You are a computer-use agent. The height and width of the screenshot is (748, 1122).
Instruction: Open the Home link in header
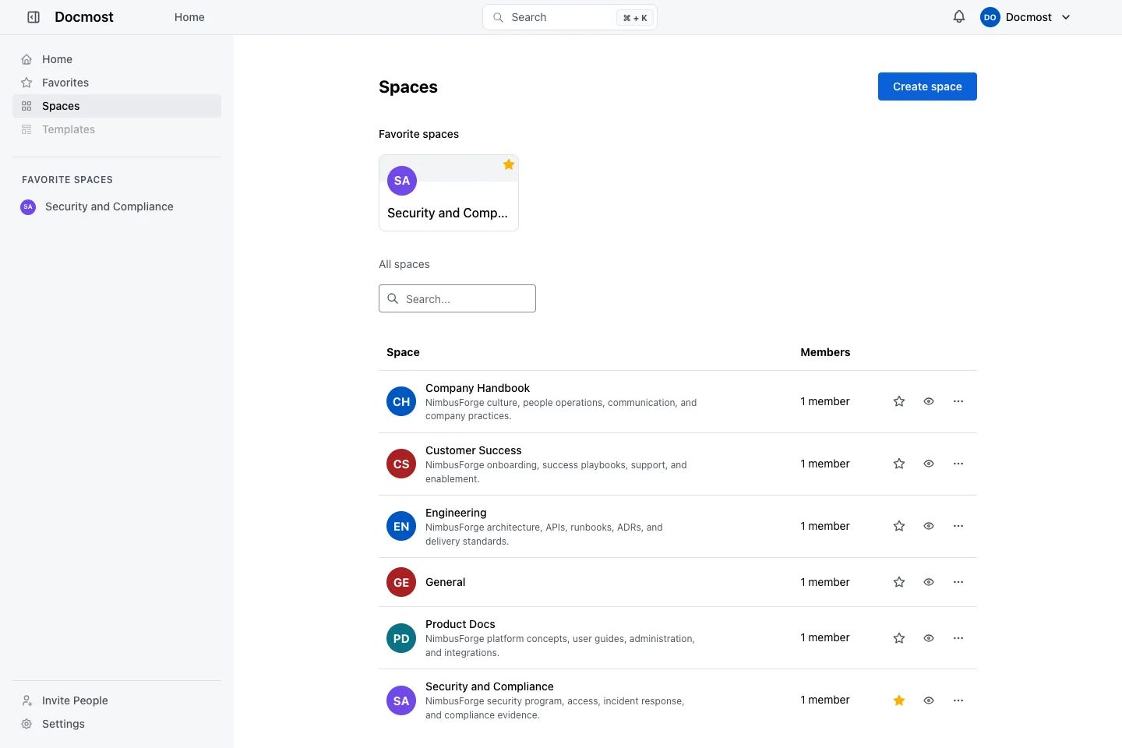tap(189, 17)
